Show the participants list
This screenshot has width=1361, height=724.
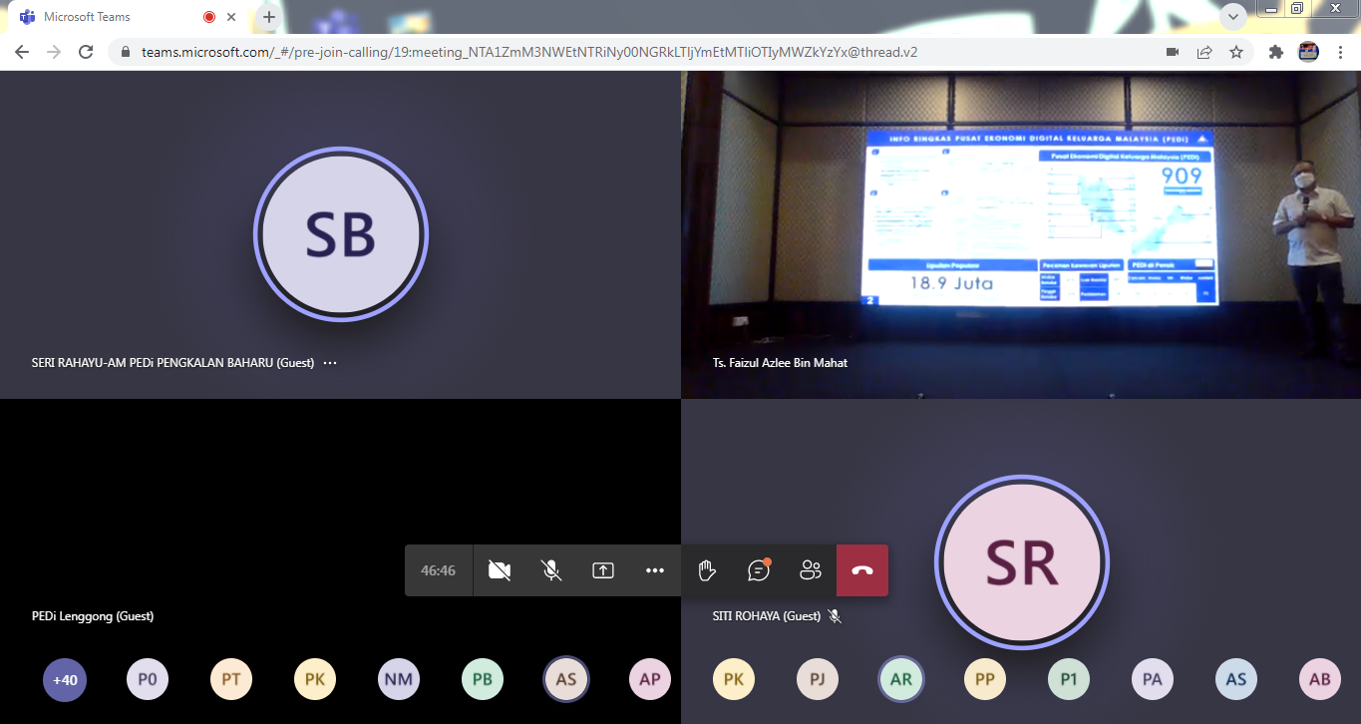pos(811,570)
